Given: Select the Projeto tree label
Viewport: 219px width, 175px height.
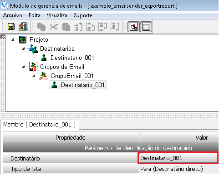Looking at the screenshot, I should point(39,39).
